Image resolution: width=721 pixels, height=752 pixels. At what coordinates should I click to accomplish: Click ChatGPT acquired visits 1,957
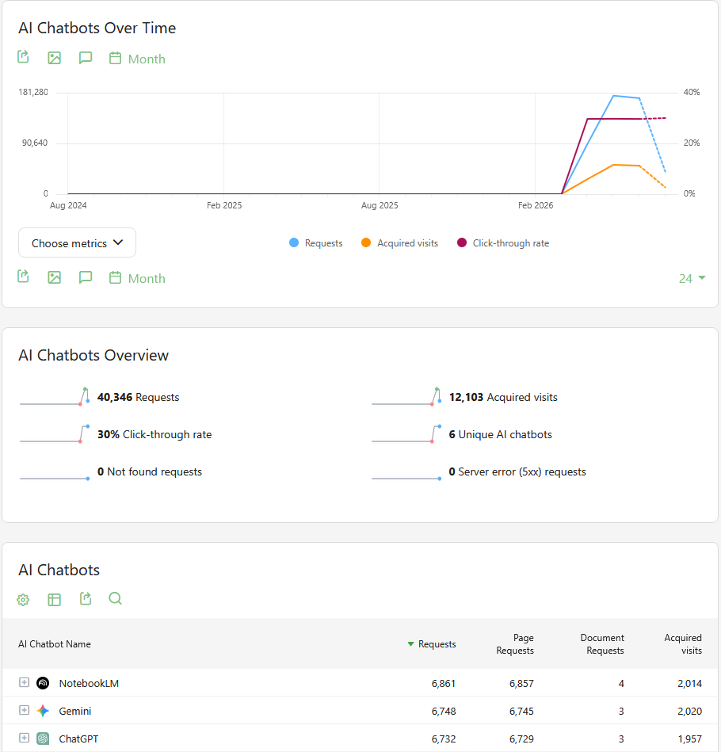click(x=690, y=739)
